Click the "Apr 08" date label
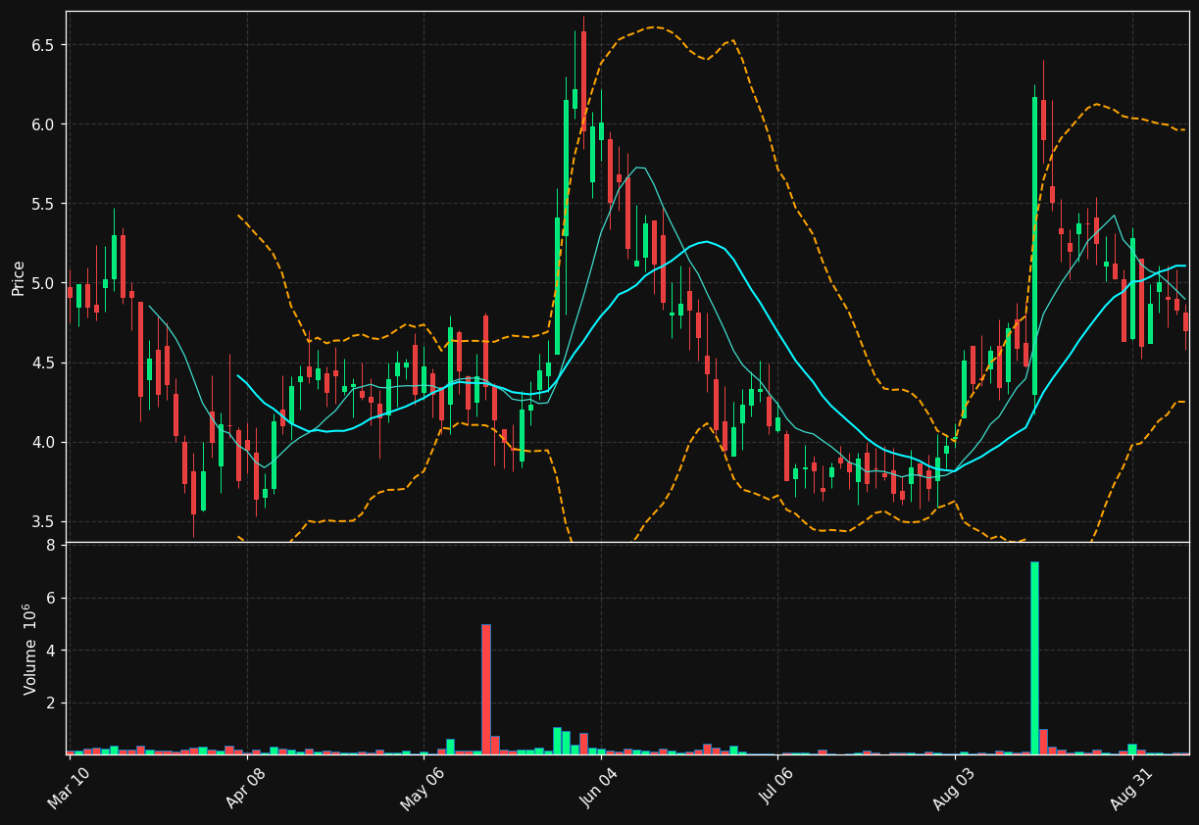This screenshot has width=1199, height=825. point(247,788)
